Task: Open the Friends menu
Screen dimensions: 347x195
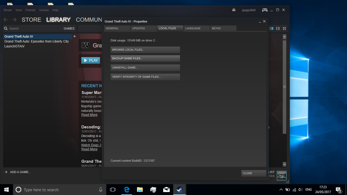Action: pos(30,10)
